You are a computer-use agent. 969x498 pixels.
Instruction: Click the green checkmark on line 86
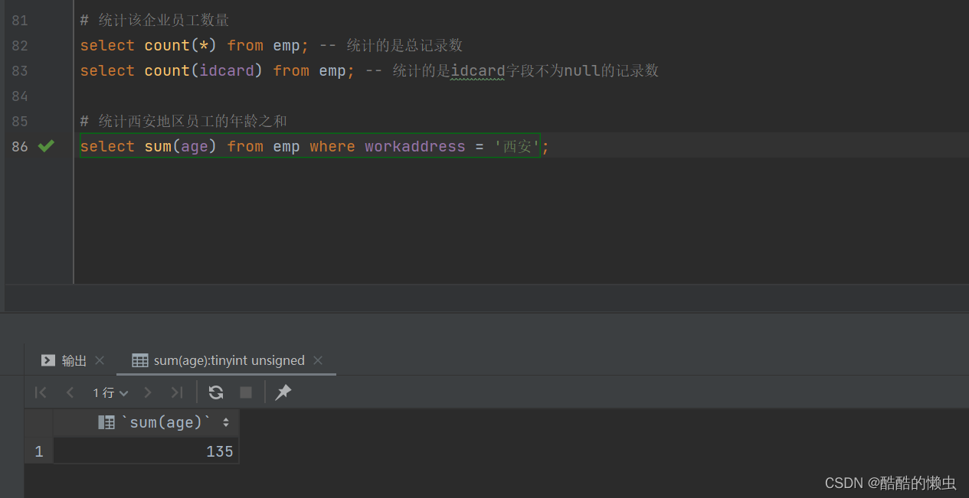point(46,145)
